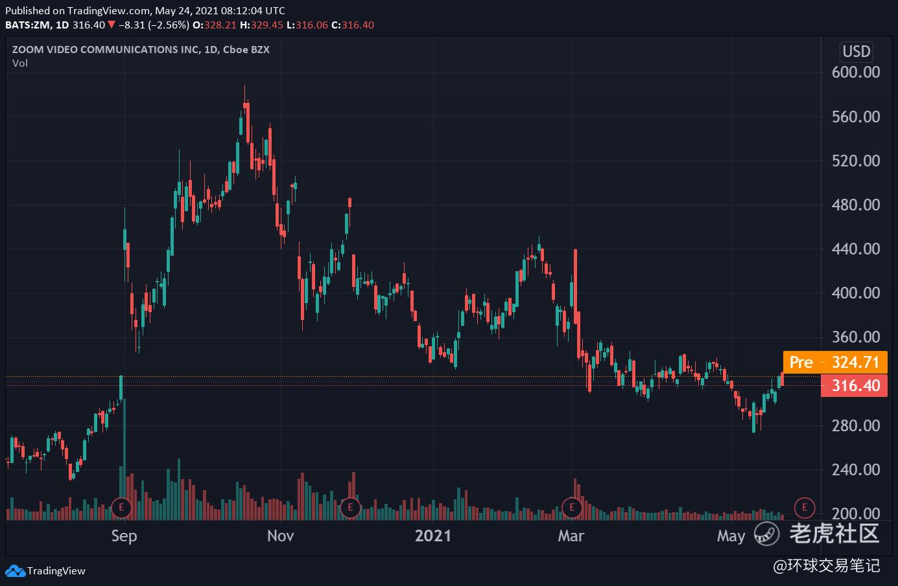Click the ZOOM VIDEO COMMUNICATIONS INC chart title
This screenshot has width=898, height=586.
click(141, 49)
